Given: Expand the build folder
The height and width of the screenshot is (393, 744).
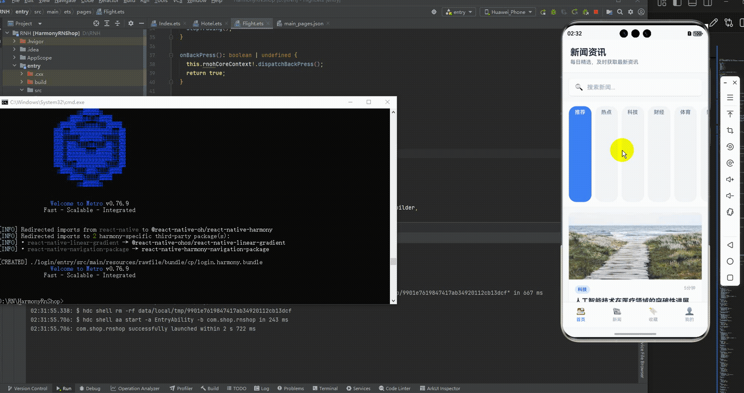Looking at the screenshot, I should (22, 82).
